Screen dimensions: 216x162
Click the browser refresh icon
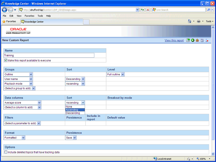pyautogui.click(x=142, y=10)
